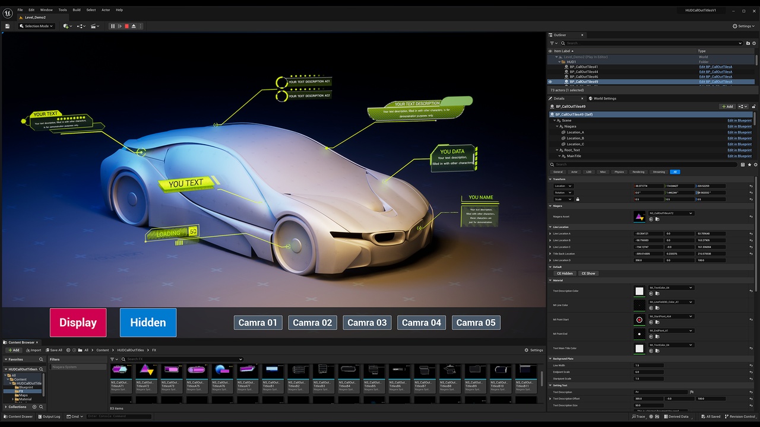Enable the All property filter chip
The height and width of the screenshot is (427, 760).
coord(674,172)
